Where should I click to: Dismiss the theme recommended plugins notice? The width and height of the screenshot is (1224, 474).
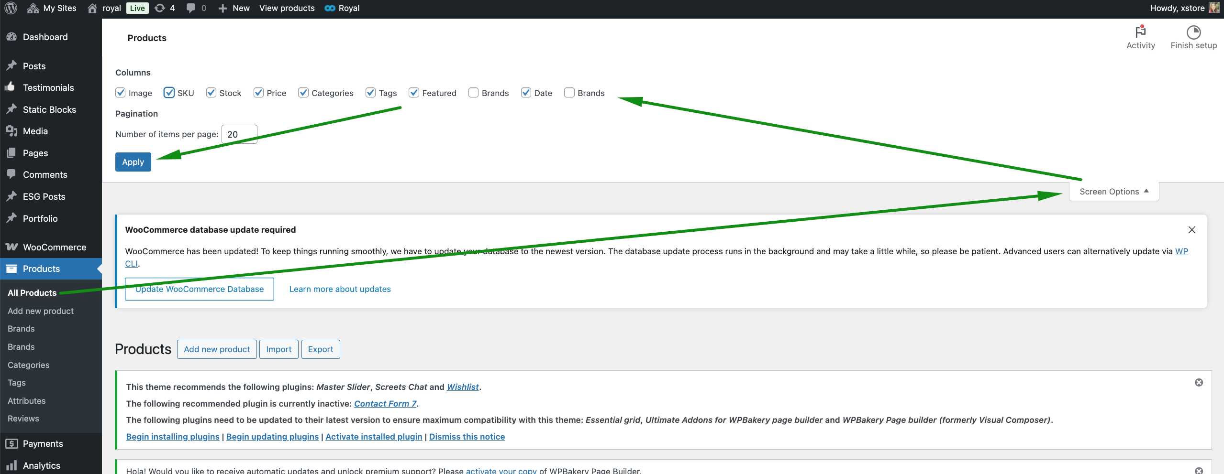tap(1199, 382)
